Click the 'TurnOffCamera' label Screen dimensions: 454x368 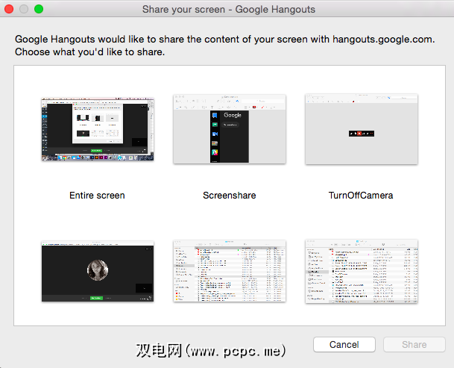point(361,196)
